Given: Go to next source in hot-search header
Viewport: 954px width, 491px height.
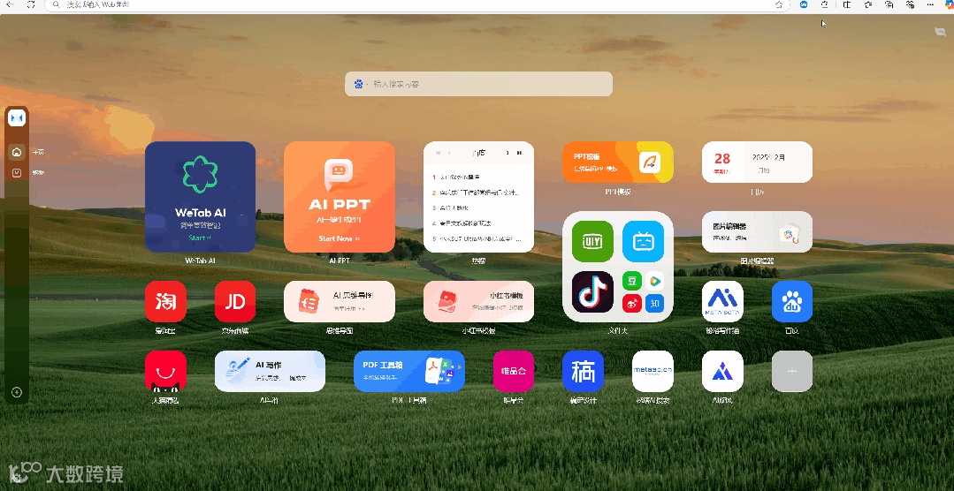Looking at the screenshot, I should coord(508,153).
